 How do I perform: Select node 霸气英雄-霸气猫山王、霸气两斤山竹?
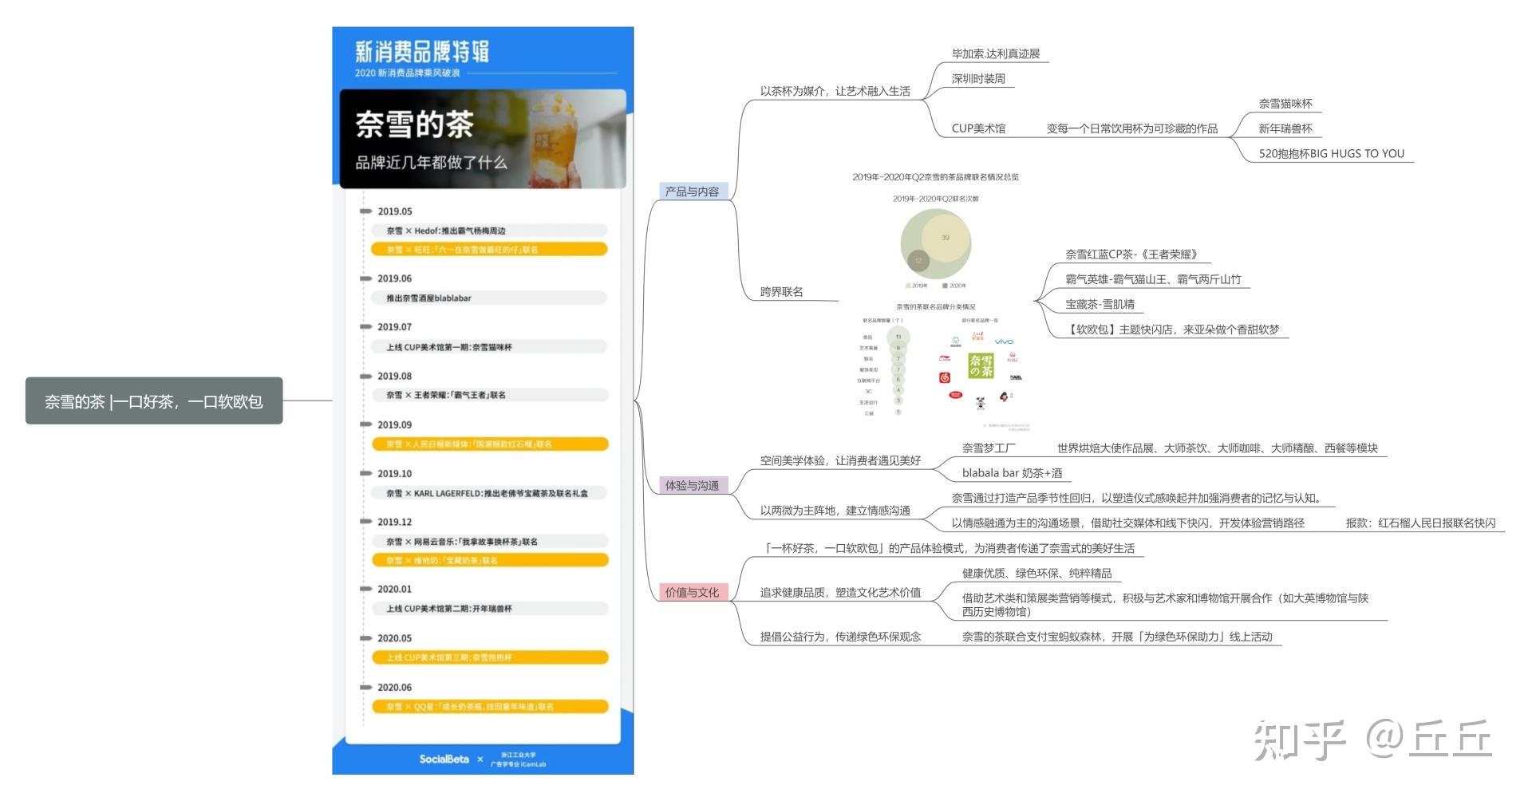[x=1153, y=279]
